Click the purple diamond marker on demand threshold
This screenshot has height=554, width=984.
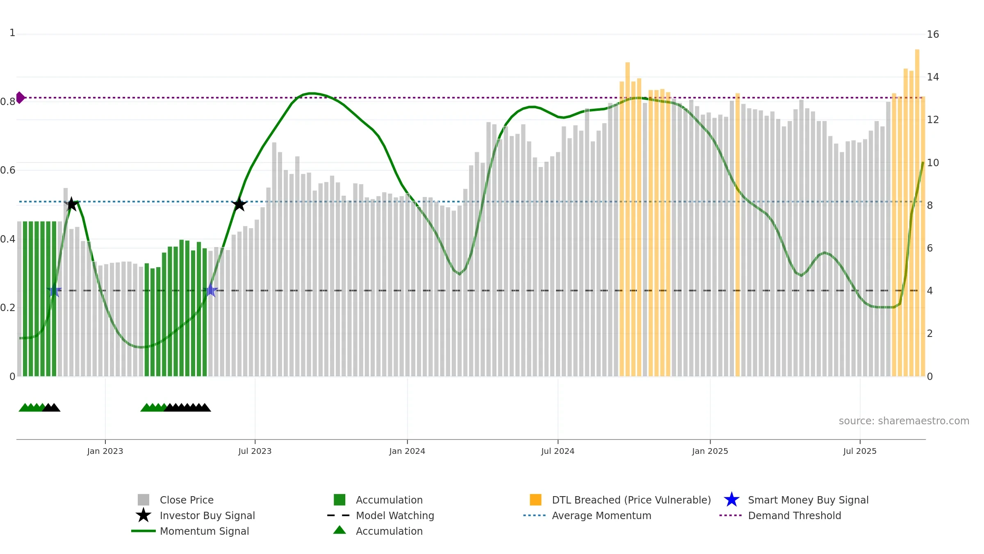20,98
